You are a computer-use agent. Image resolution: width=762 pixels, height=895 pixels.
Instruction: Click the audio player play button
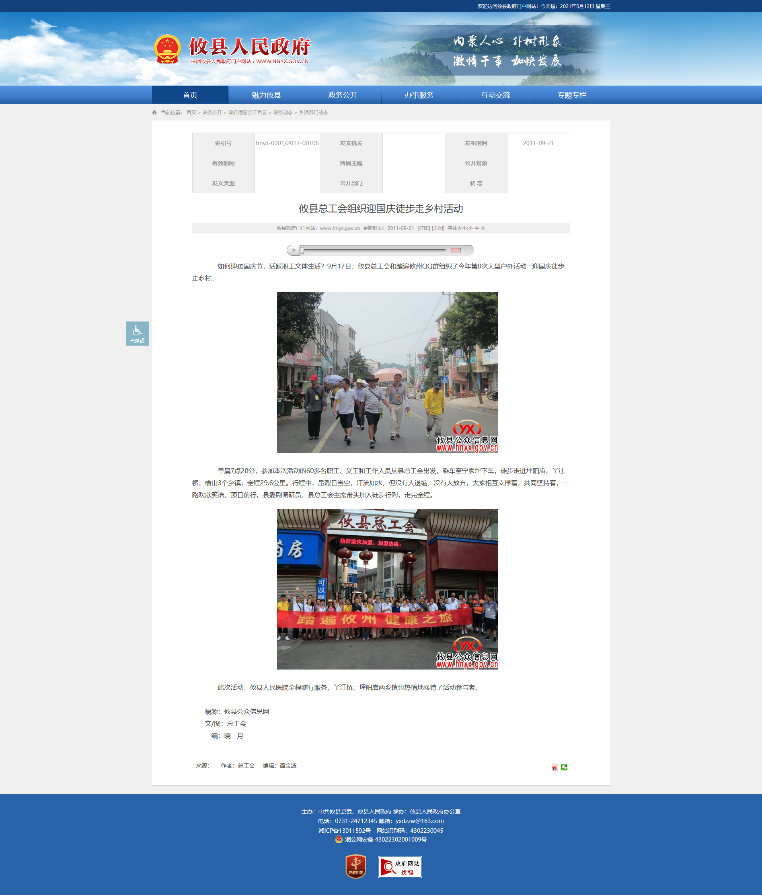click(294, 250)
